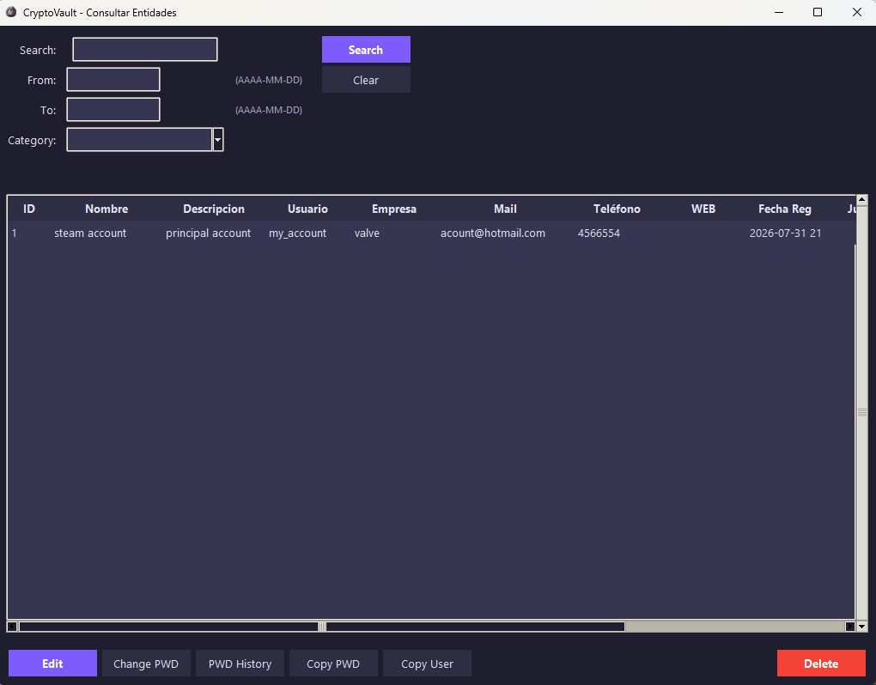Screen dimensions: 876x685
Task: Click the Copy PWD button
Action: pyautogui.click(x=333, y=664)
